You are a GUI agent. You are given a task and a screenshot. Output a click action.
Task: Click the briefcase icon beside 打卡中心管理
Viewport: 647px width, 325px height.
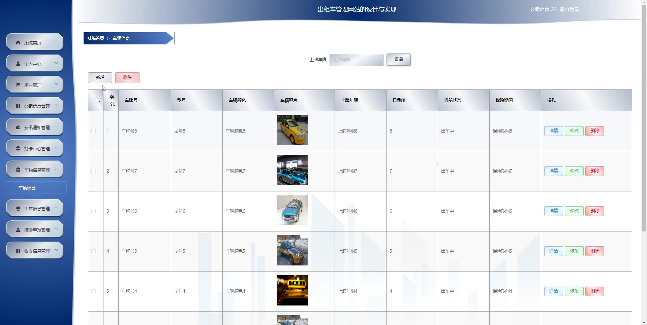(18, 149)
